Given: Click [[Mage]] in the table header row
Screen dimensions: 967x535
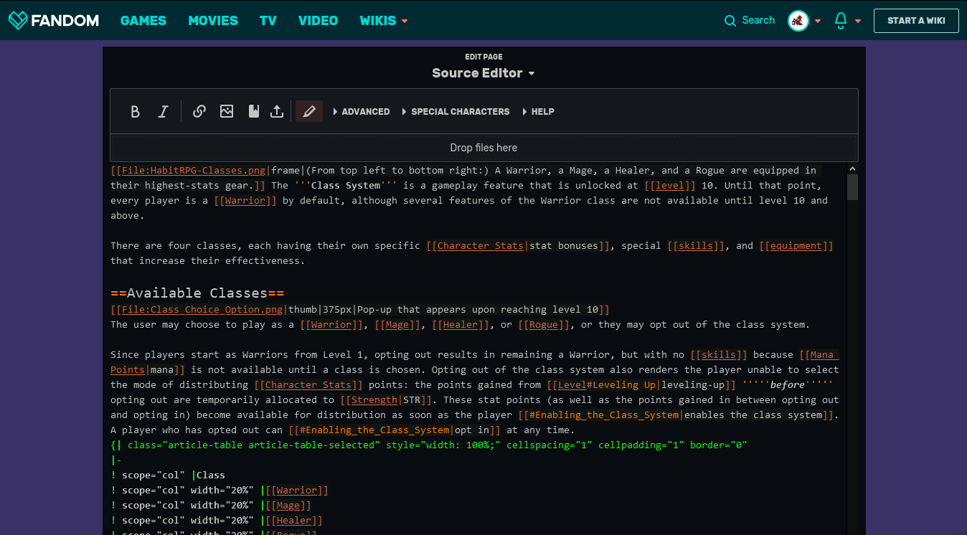Looking at the screenshot, I should tap(288, 506).
